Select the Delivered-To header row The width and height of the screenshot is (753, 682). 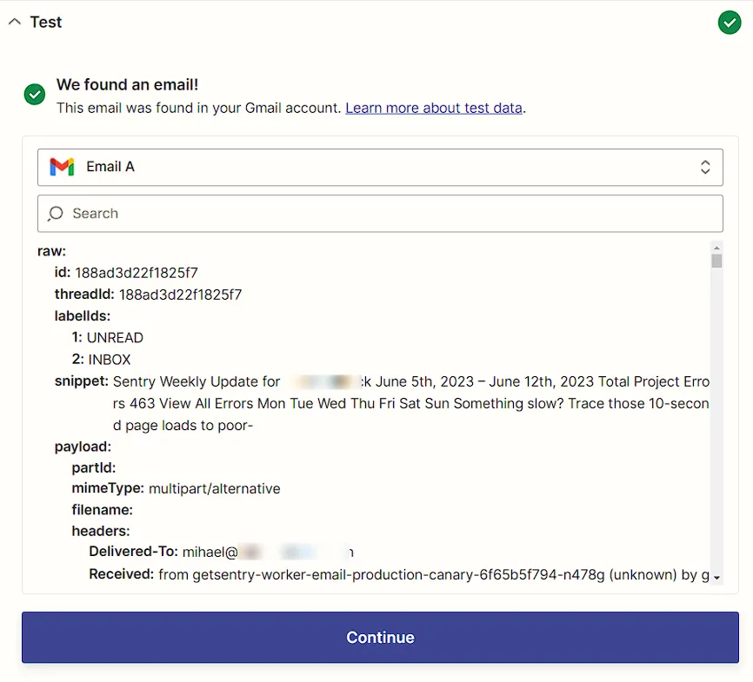pyautogui.click(x=222, y=552)
